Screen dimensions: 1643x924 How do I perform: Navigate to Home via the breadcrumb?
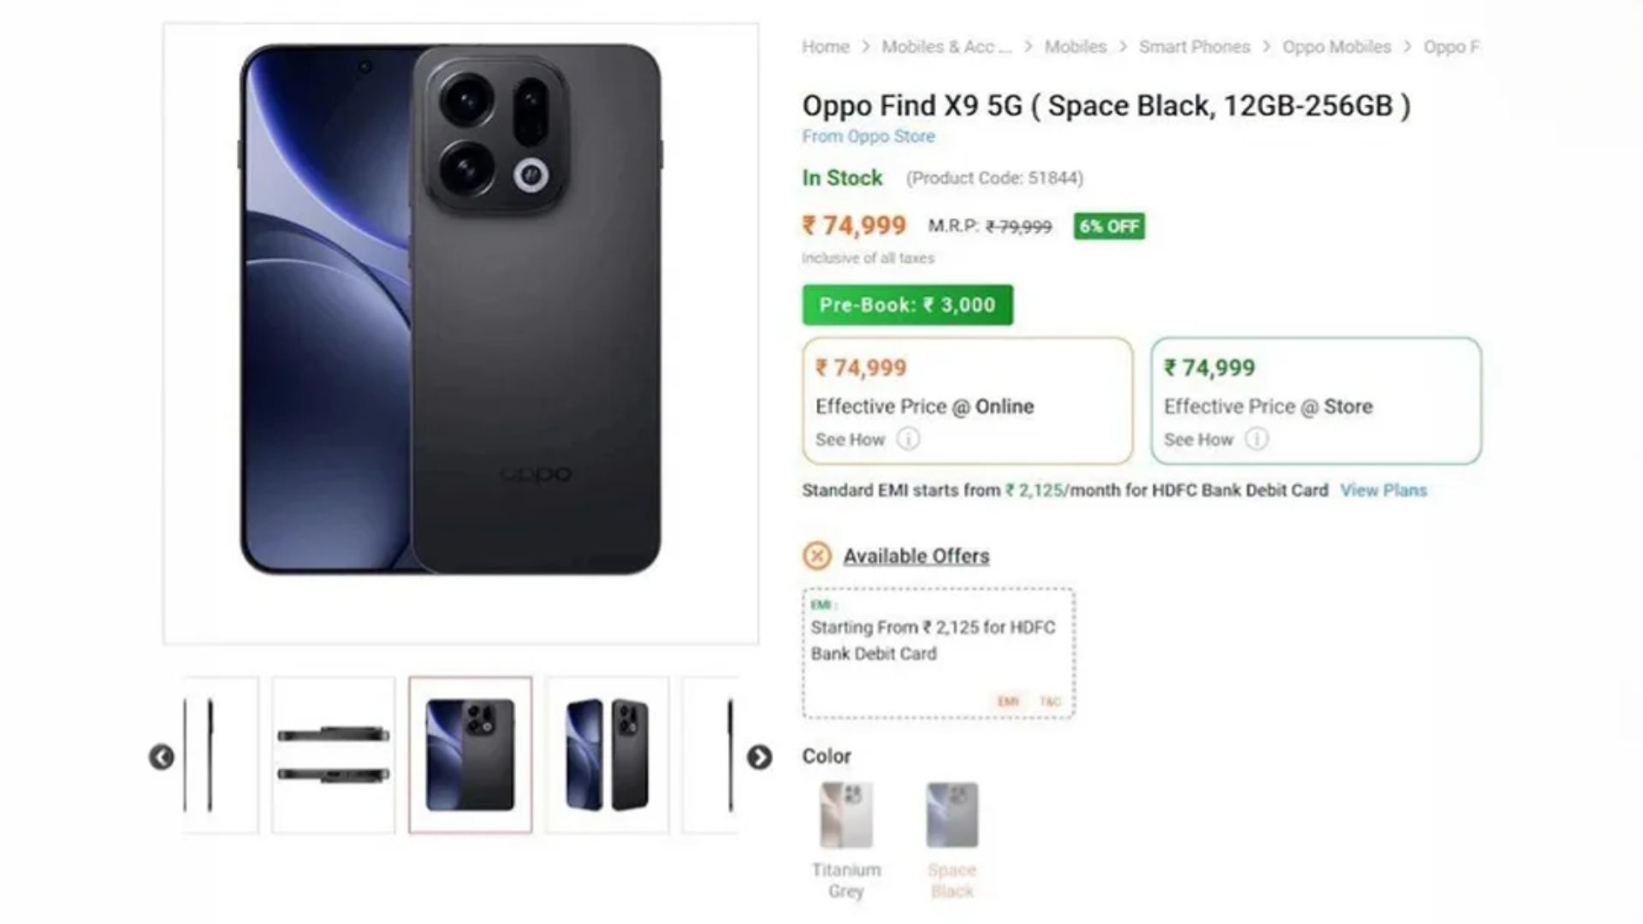tap(824, 47)
